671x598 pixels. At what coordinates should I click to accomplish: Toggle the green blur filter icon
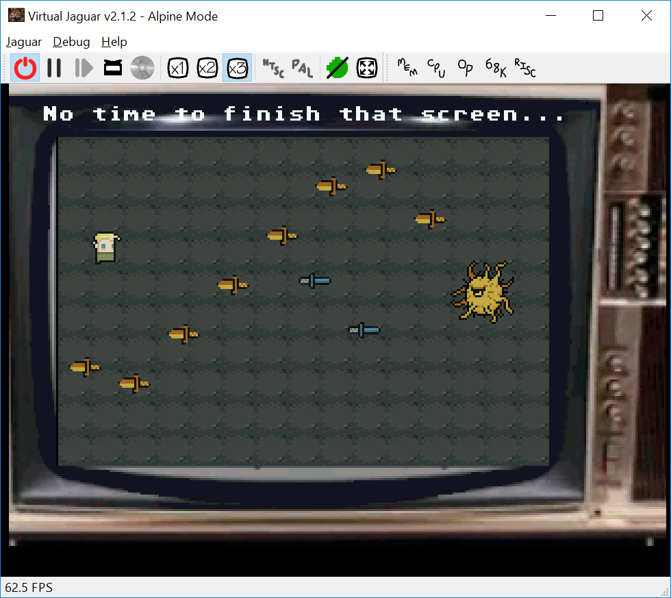click(337, 68)
